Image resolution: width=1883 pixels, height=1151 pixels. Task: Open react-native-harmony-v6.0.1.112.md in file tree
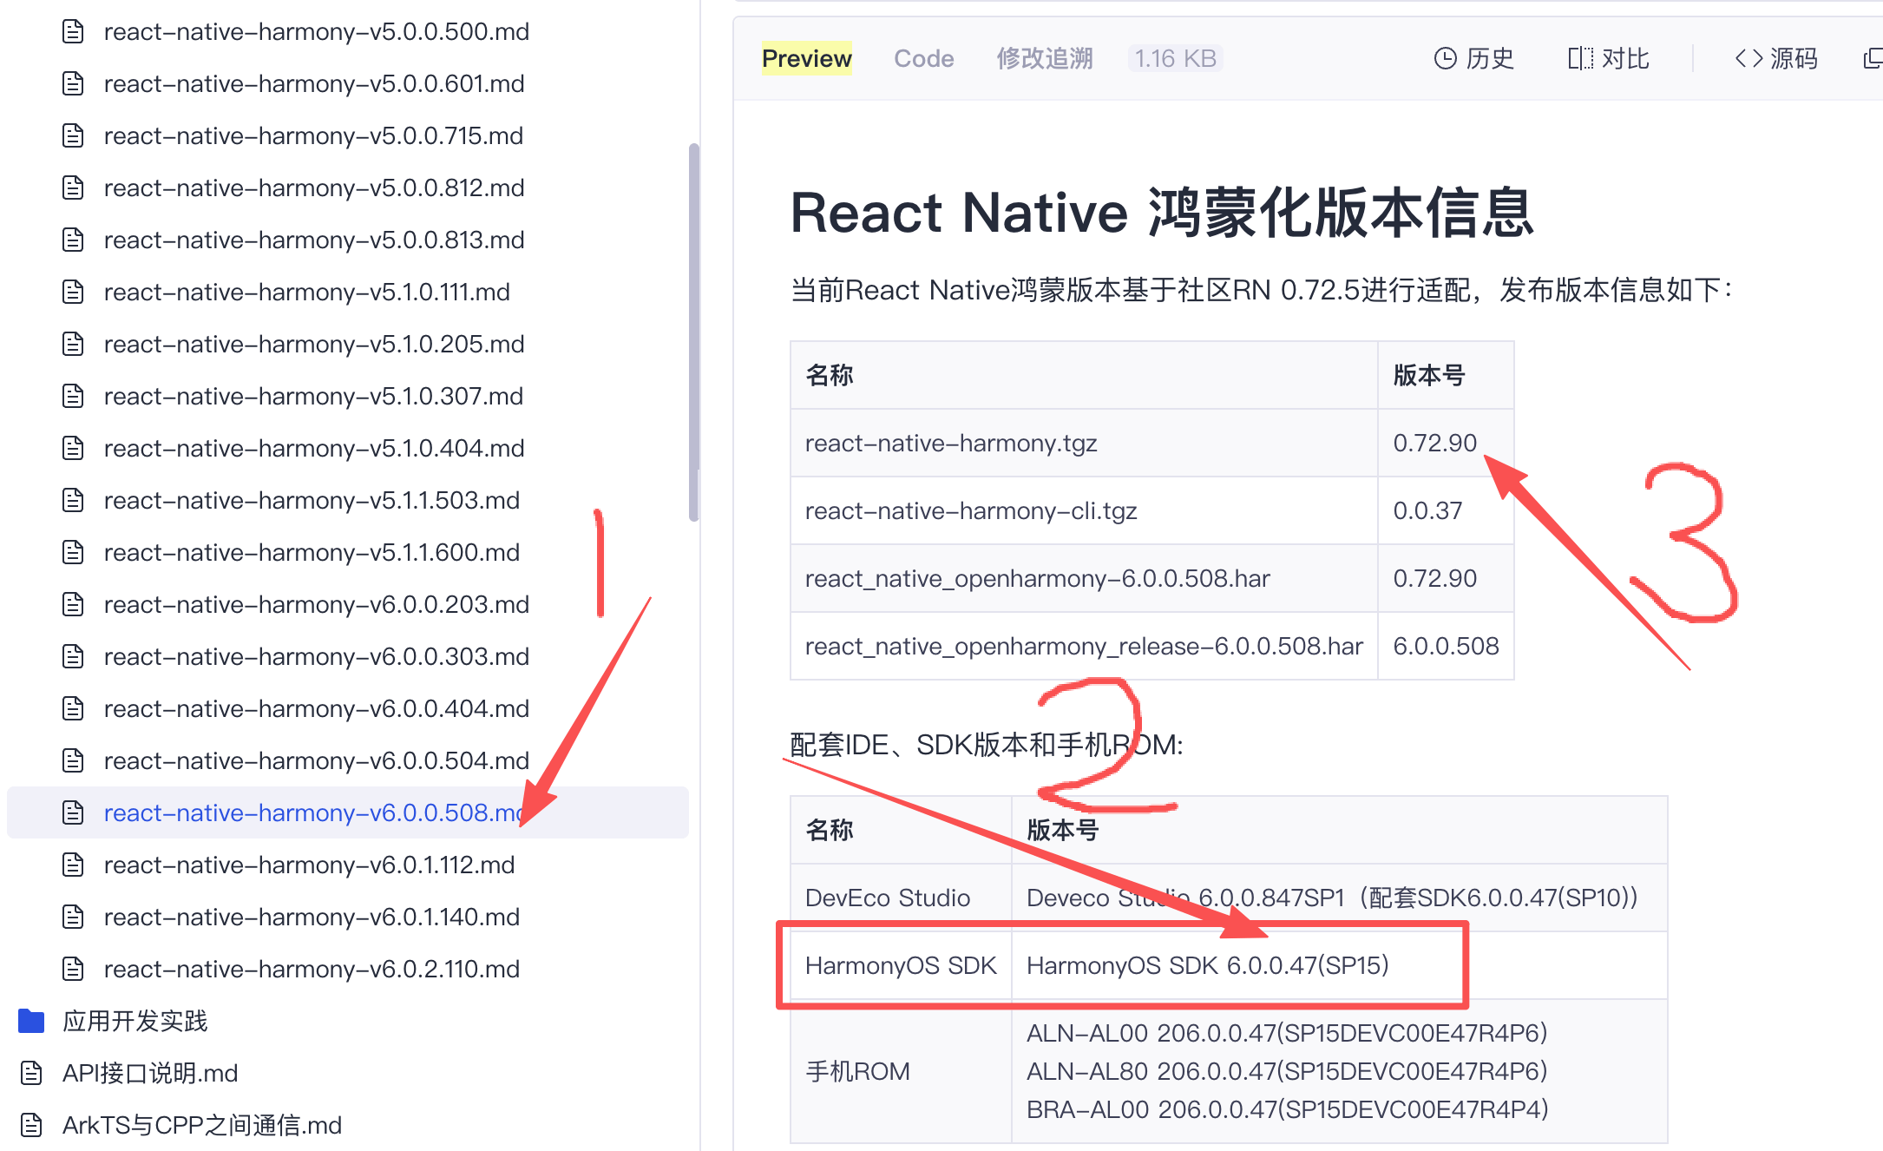[x=309, y=865]
